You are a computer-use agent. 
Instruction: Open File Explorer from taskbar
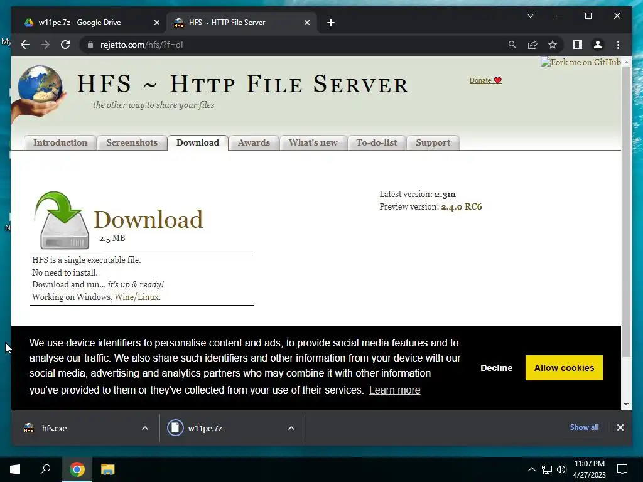[108, 469]
